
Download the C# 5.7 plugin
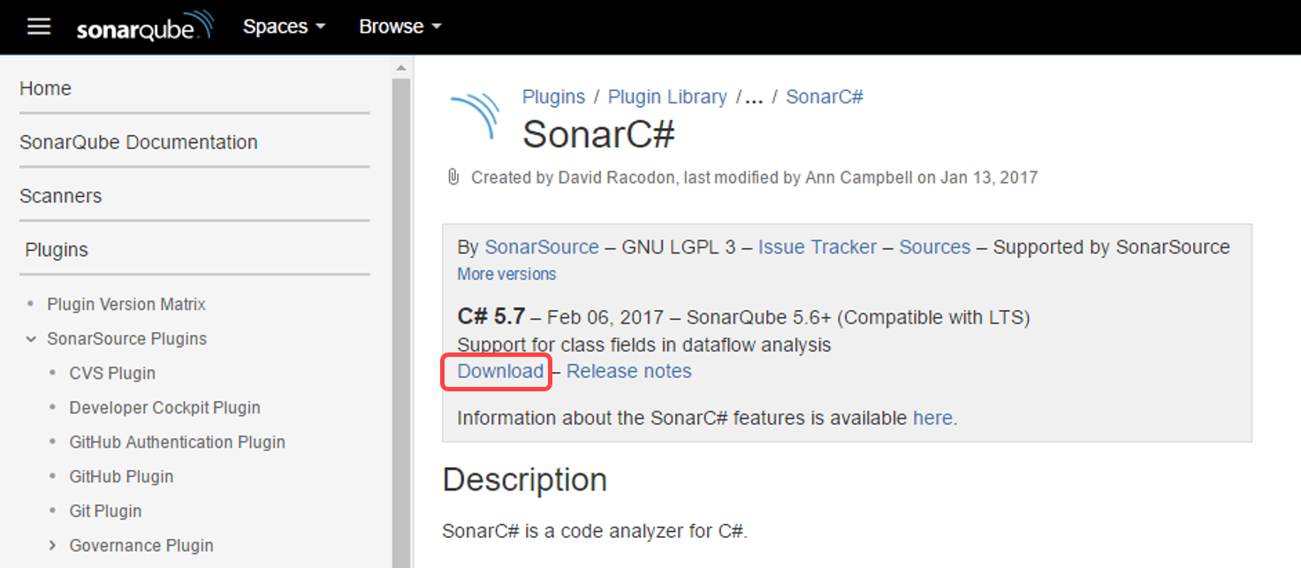500,372
